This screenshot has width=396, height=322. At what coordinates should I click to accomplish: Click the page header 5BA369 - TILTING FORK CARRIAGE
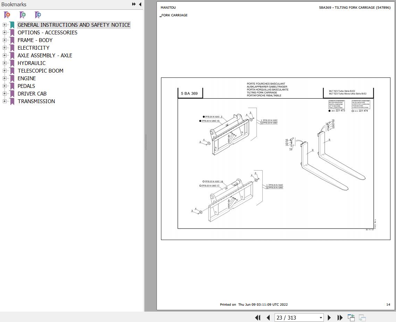click(355, 8)
